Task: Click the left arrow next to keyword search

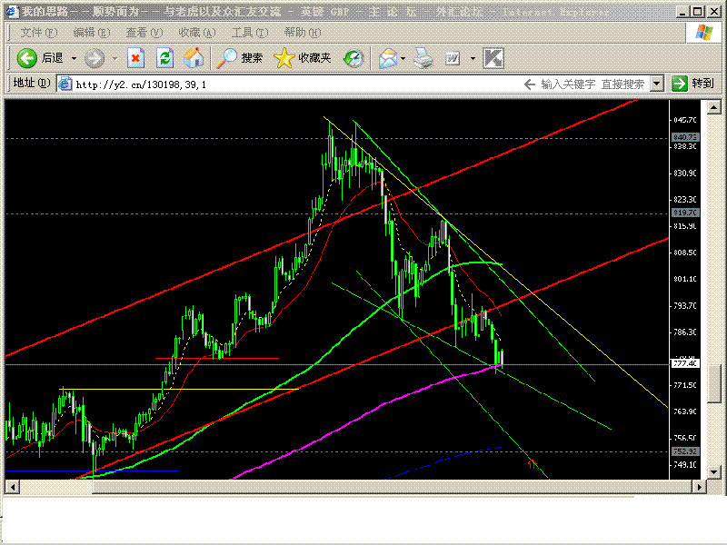Action: tap(530, 84)
